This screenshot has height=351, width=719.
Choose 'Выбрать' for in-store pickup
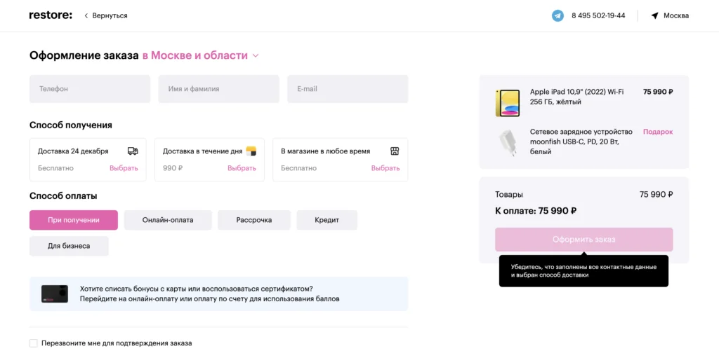click(385, 168)
